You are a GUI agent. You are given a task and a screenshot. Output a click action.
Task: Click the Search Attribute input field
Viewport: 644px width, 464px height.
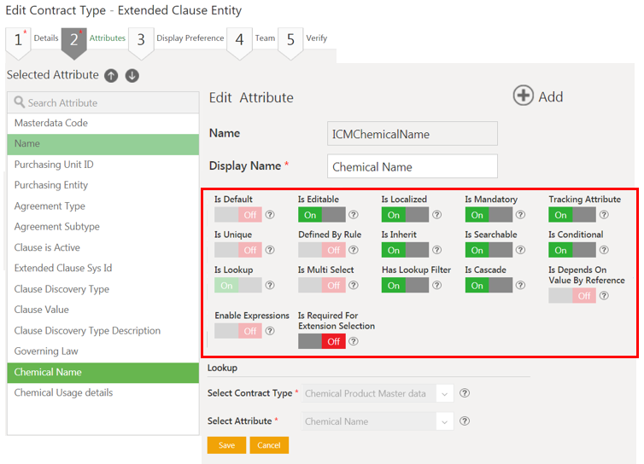(x=102, y=102)
